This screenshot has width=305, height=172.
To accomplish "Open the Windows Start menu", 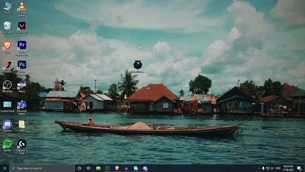I will coord(4,168).
